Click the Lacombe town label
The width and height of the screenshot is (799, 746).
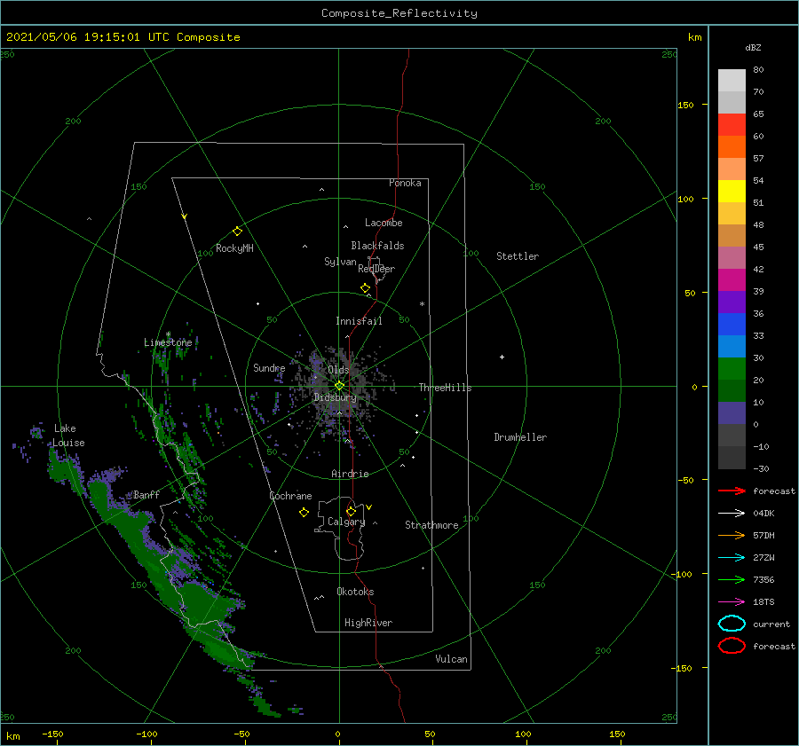pos(384,223)
